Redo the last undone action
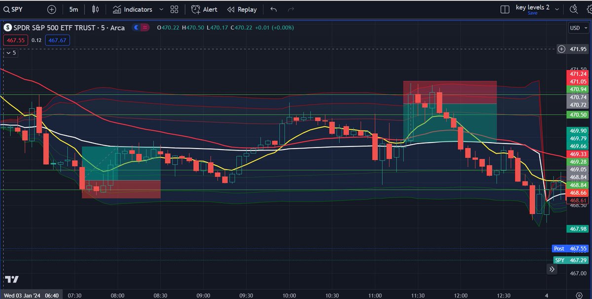The image size is (592, 299). [x=291, y=9]
